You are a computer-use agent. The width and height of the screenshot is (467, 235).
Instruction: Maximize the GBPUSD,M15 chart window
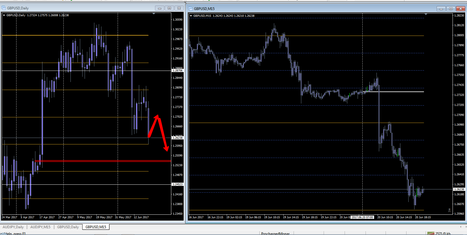pos(451,9)
